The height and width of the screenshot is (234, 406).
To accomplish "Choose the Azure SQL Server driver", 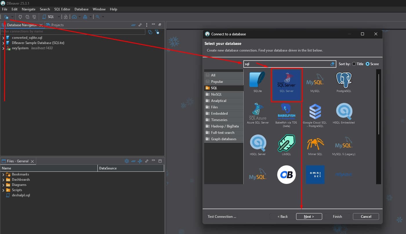I will pos(258,114).
